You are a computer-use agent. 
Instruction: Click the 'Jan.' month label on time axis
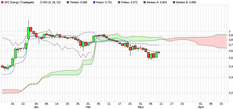pyautogui.click(x=36, y=107)
